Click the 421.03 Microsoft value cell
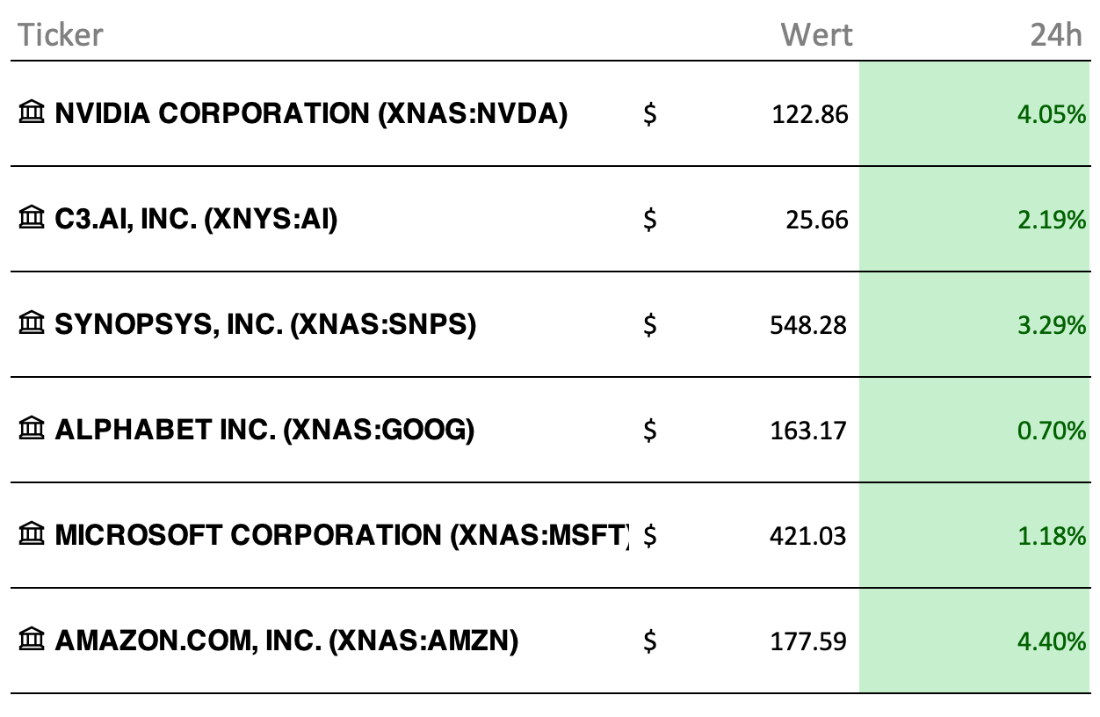This screenshot has width=1100, height=717. click(808, 536)
